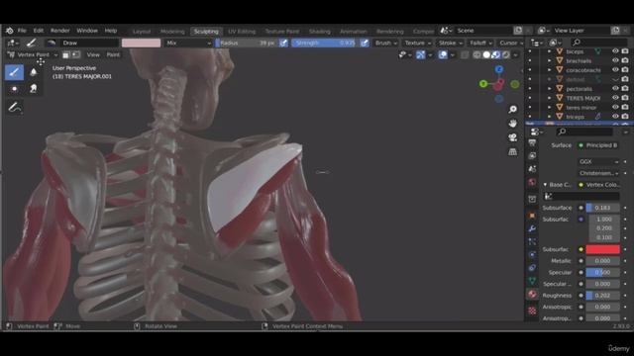634x356 pixels.
Task: Hide the biceps object in viewport
Action: [x=615, y=51]
